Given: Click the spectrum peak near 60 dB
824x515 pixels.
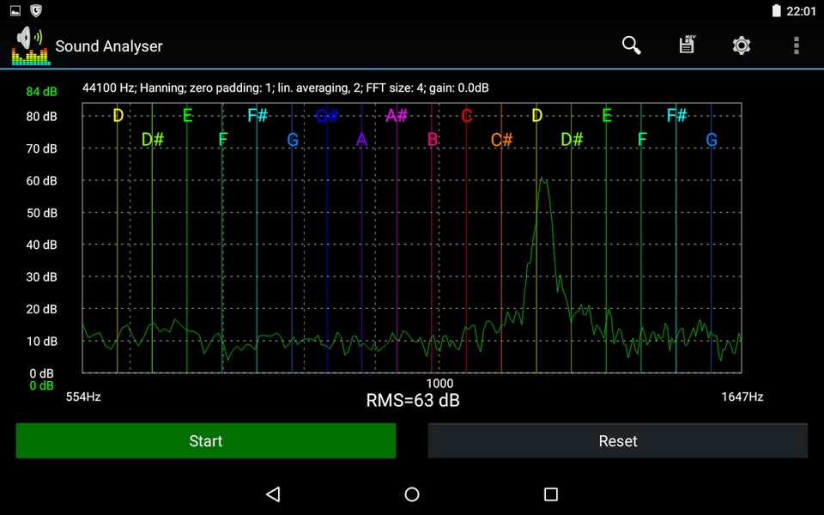Looking at the screenshot, I should (542, 179).
